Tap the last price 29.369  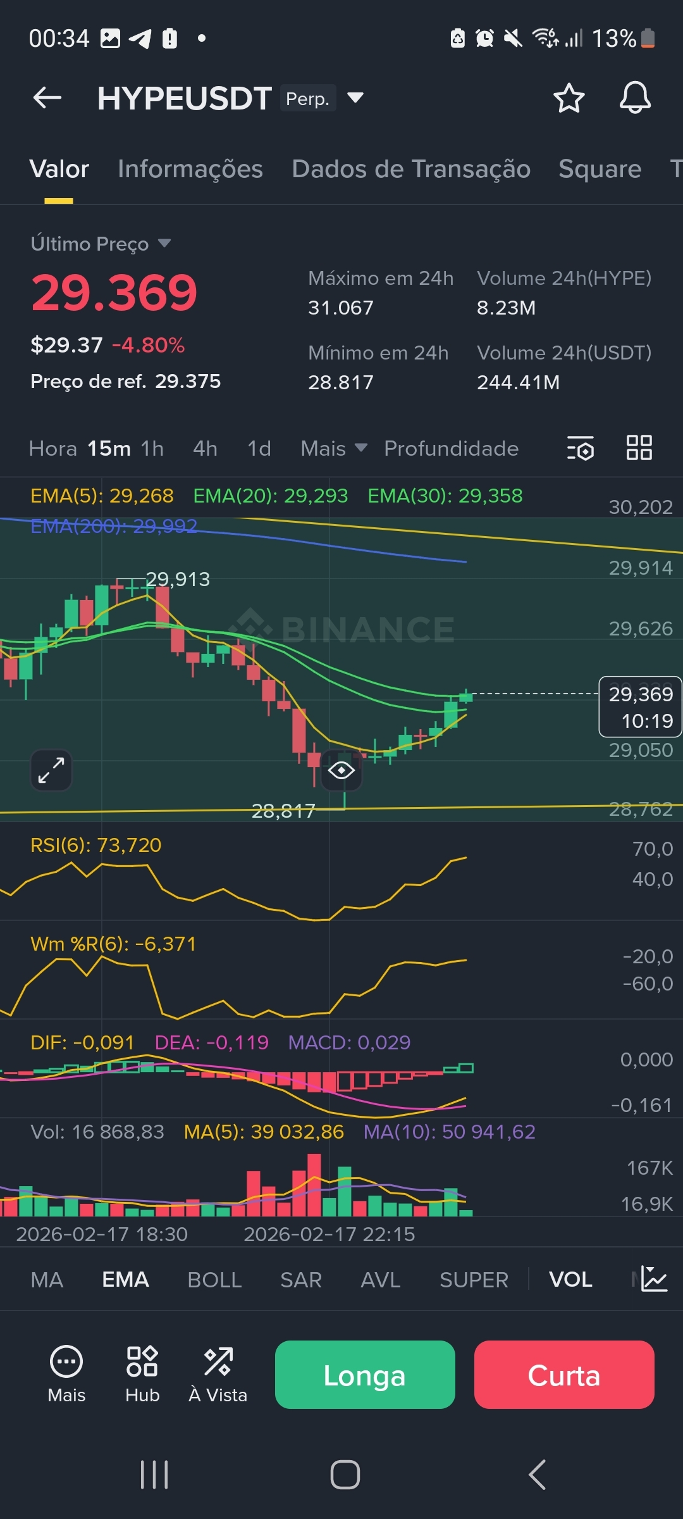[x=114, y=292]
